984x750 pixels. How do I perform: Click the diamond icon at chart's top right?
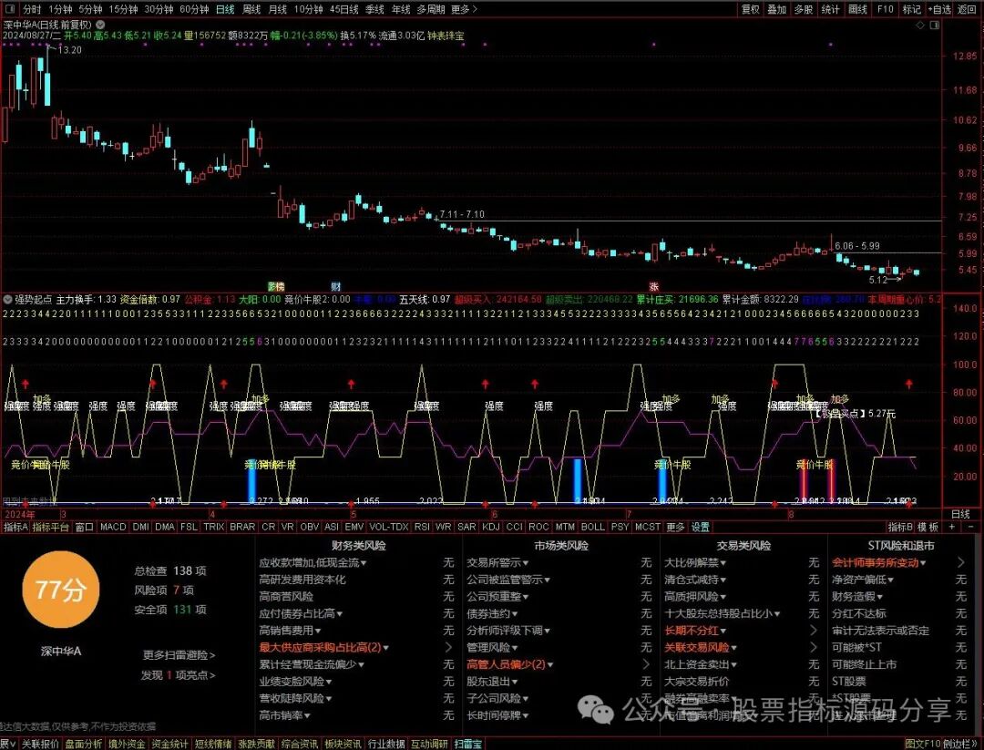point(920,26)
